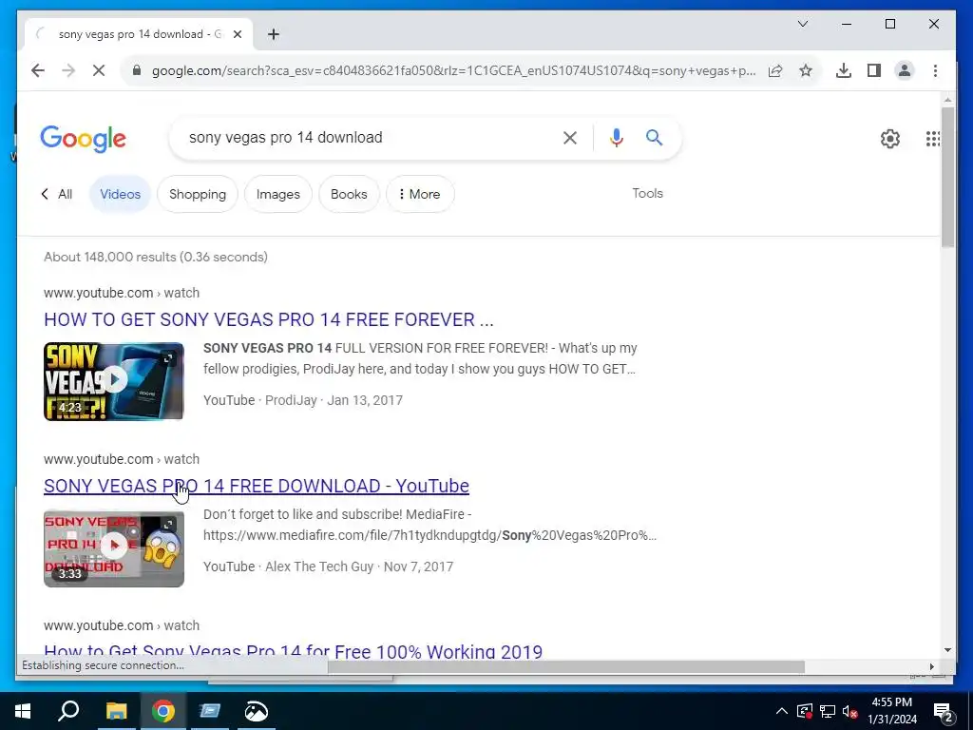This screenshot has width=973, height=730.
Task: Click 'About 148,000 results' text
Action: (x=156, y=257)
